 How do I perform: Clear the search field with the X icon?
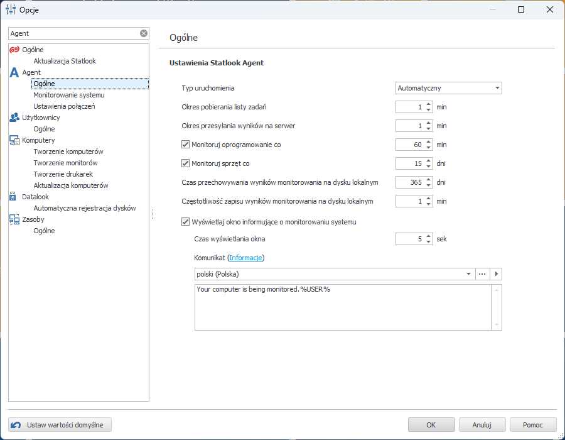click(x=144, y=33)
